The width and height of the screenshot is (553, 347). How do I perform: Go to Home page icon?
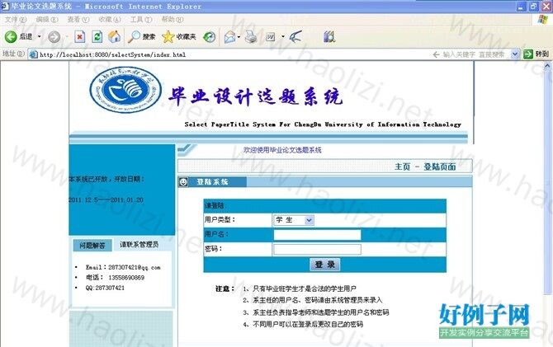[x=115, y=37]
